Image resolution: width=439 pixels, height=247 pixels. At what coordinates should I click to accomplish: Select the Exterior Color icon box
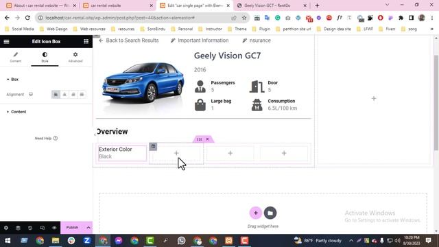[122, 153]
